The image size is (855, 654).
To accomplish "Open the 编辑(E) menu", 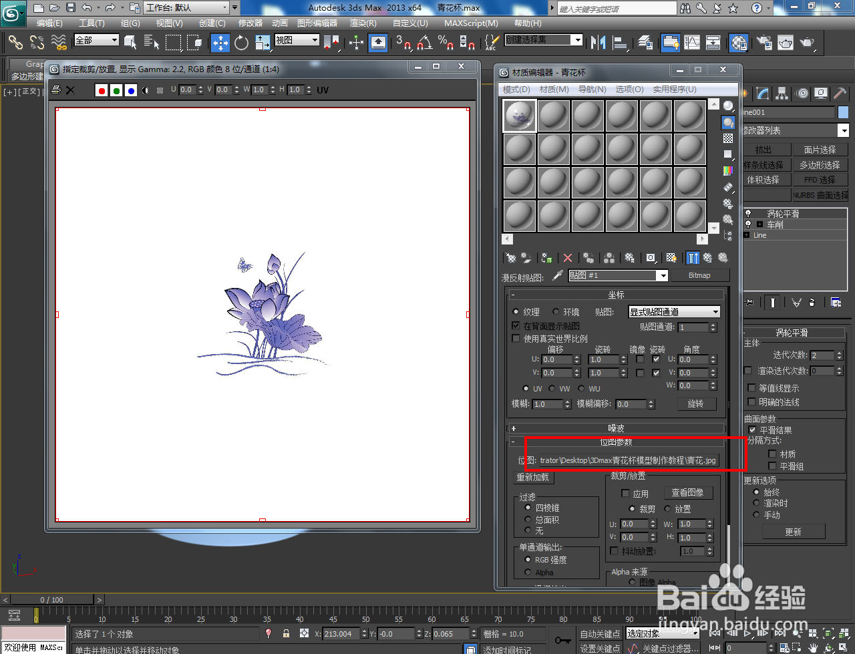I will tap(50, 23).
